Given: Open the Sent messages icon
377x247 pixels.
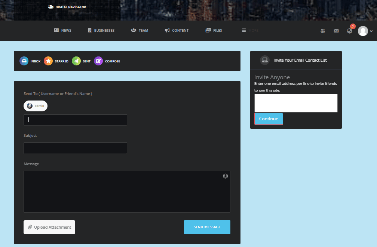Looking at the screenshot, I should [76, 61].
